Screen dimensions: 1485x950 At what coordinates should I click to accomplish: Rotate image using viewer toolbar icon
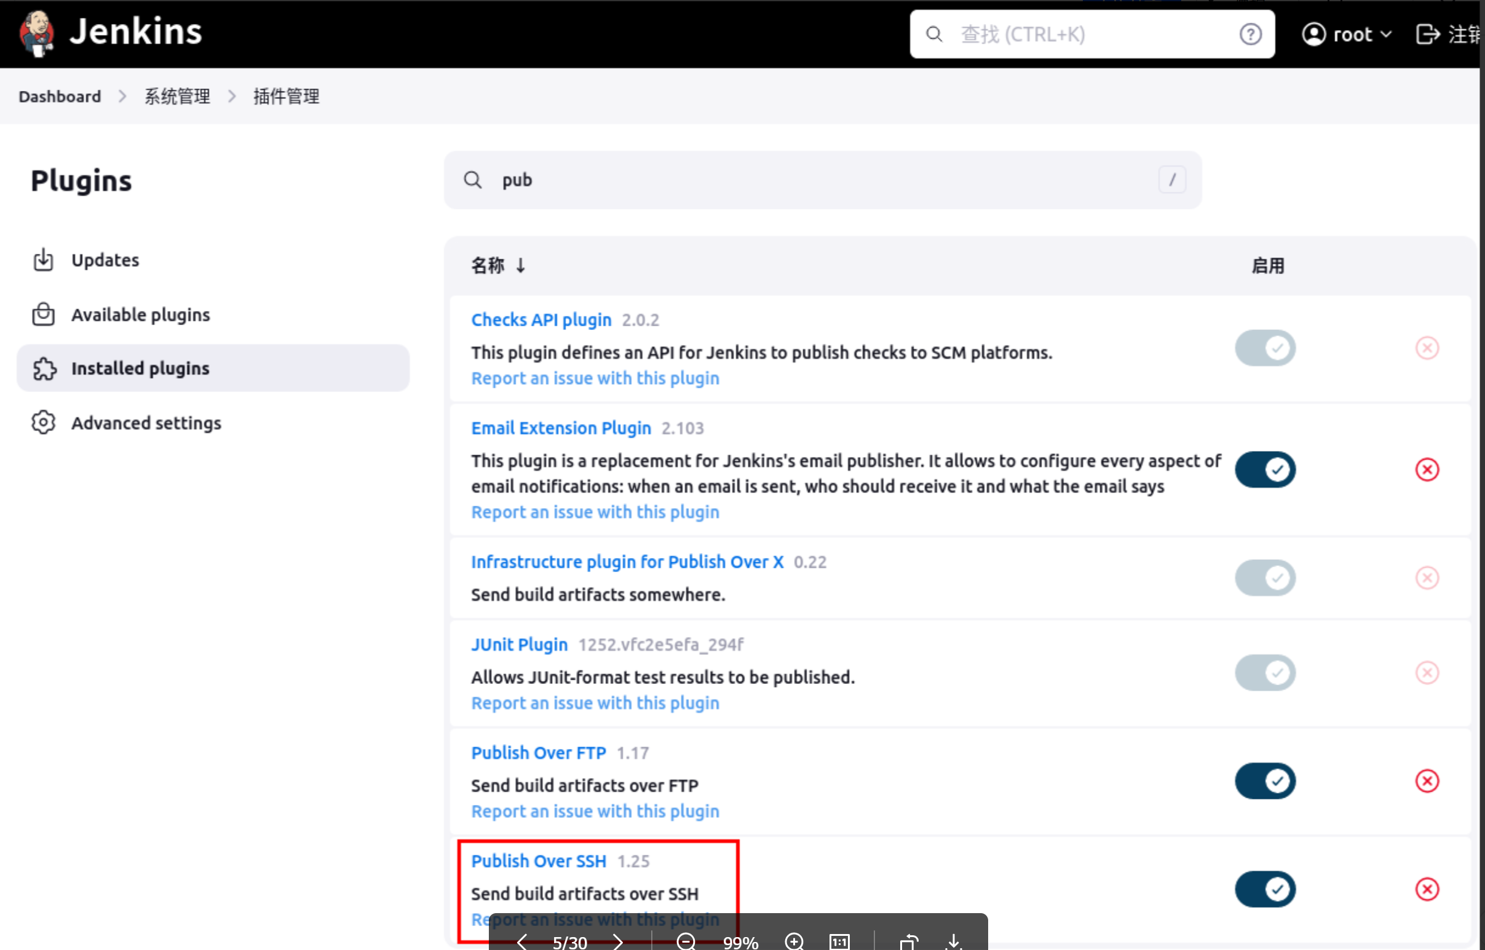(x=909, y=942)
